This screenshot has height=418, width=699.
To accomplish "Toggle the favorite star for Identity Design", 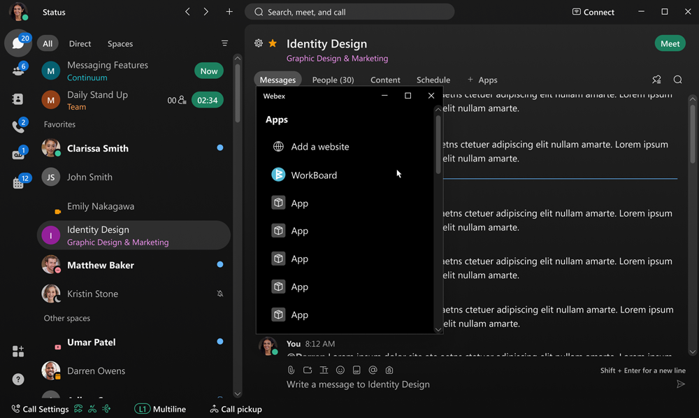I will (273, 43).
